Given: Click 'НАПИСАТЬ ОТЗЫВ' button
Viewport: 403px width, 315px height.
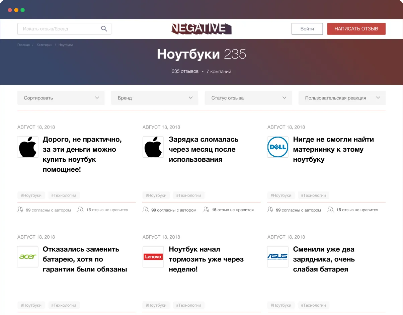Looking at the screenshot, I should 356,29.
